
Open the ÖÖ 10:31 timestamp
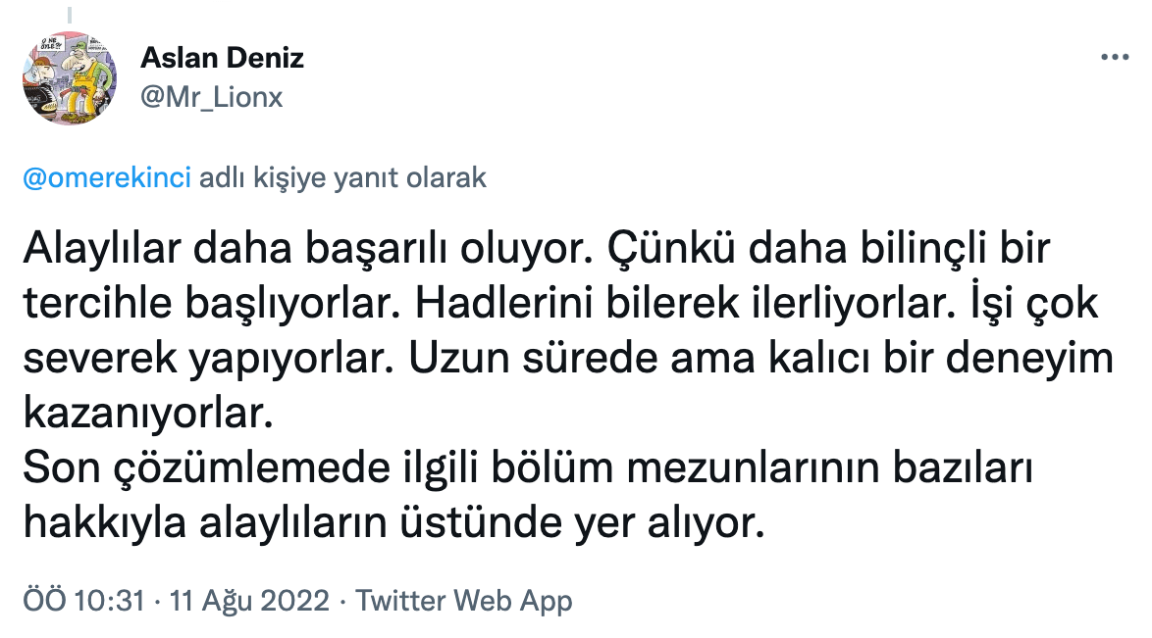[x=83, y=600]
